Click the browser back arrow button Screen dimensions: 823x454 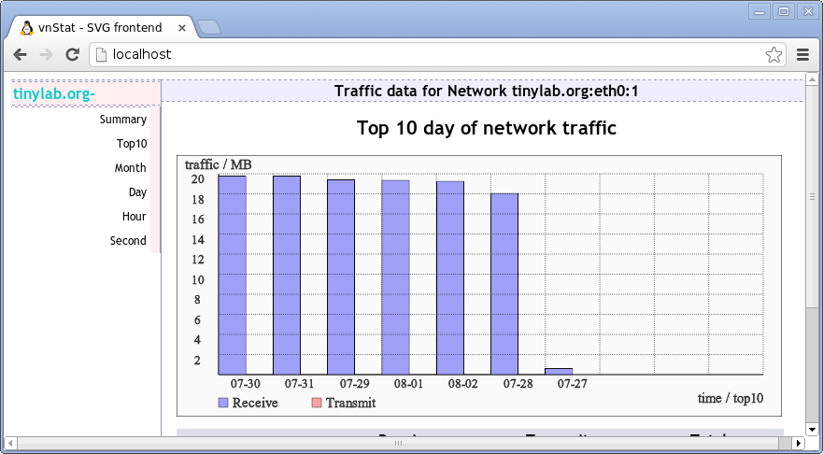[21, 55]
